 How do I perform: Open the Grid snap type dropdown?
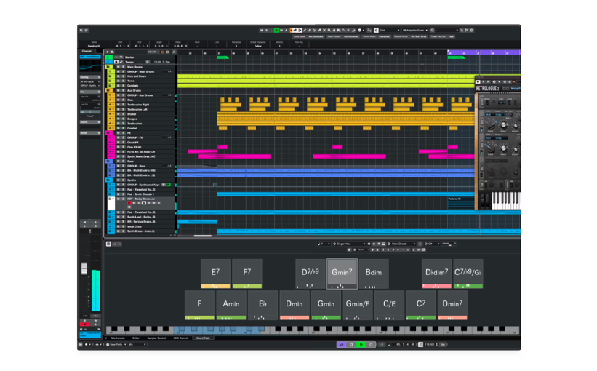389,31
